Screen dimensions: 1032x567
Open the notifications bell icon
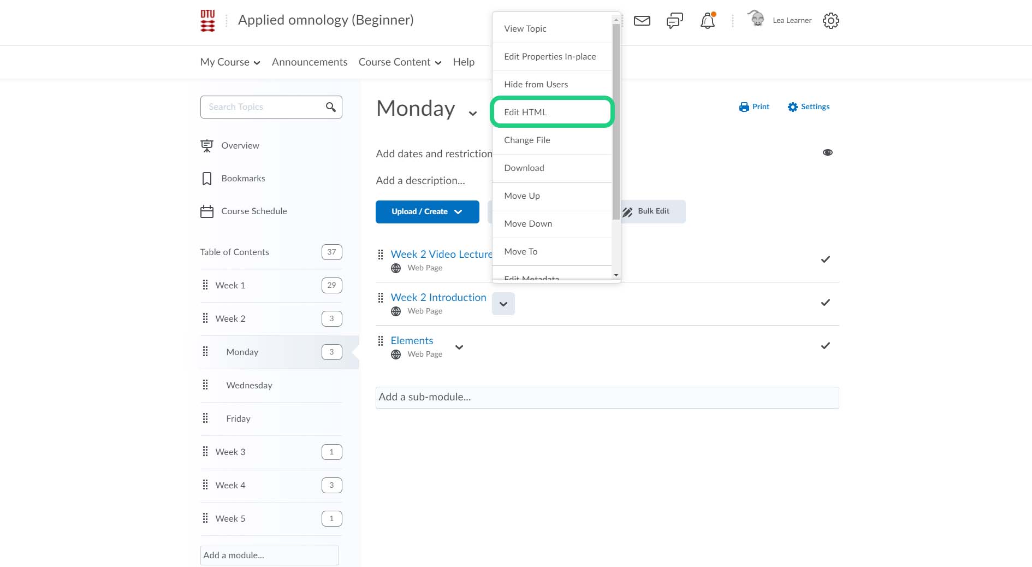click(x=707, y=21)
